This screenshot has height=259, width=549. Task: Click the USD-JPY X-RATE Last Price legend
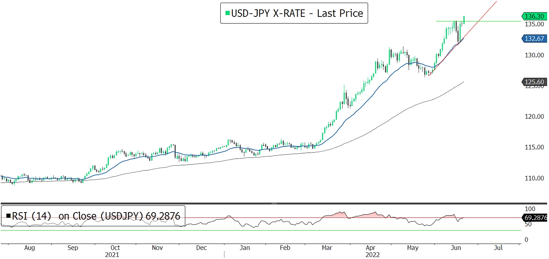pyautogui.click(x=294, y=13)
